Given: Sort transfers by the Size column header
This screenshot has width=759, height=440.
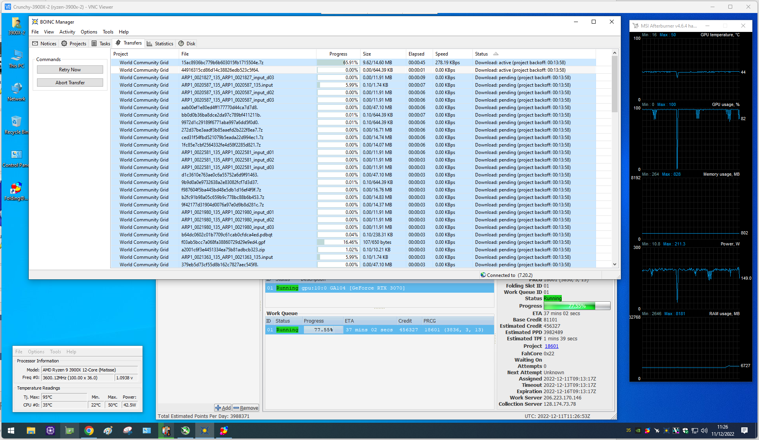Looking at the screenshot, I should tap(383, 54).
